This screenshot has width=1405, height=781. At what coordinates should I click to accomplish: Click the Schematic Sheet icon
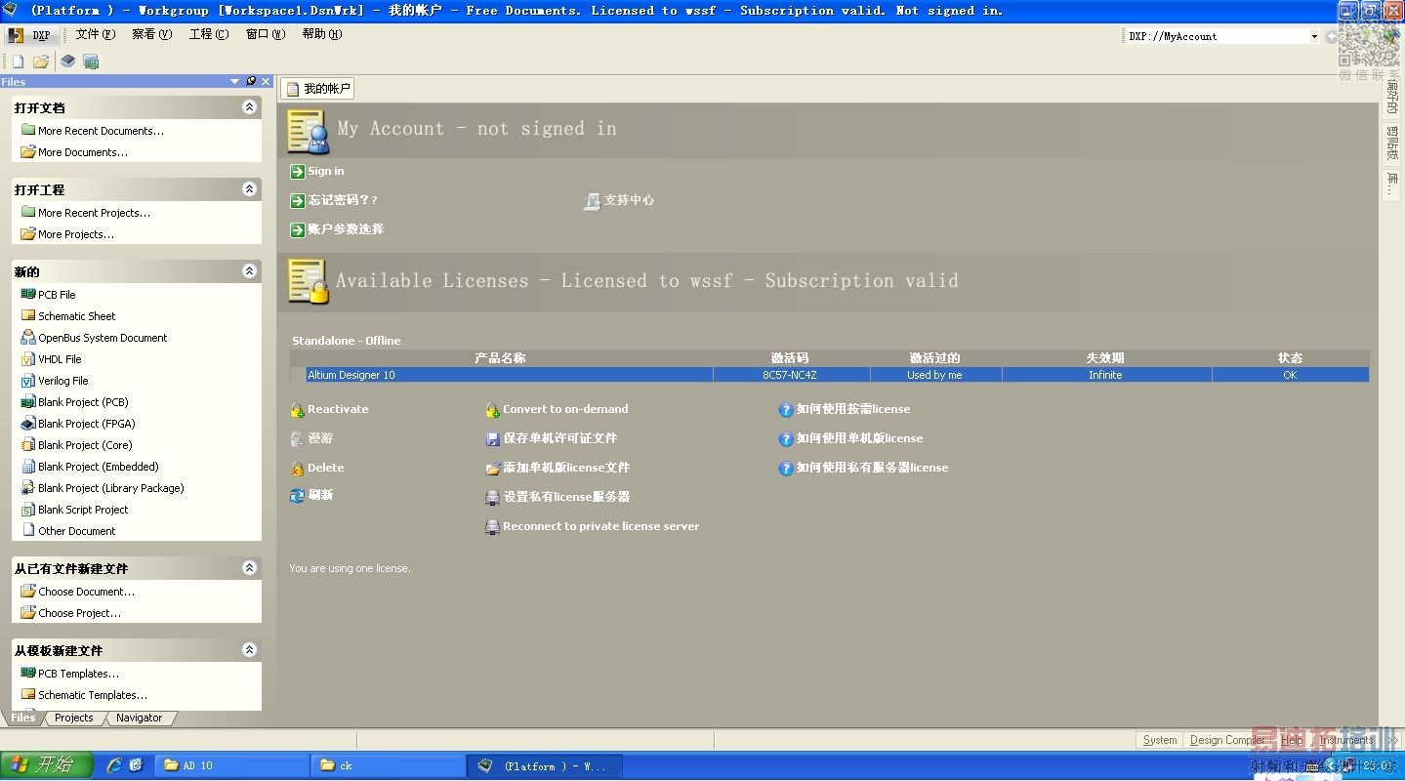click(28, 315)
